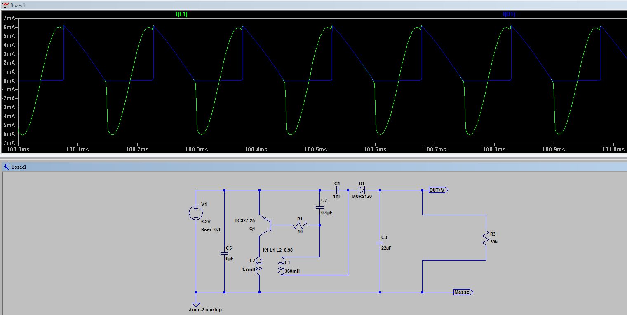This screenshot has height=315, width=627.
Task: Select the Q1 PNP transistor symbol
Action: tap(266, 225)
